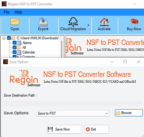Minimize the main Regain converter window
144x137 pixels.
click(135, 4)
